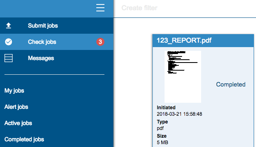Toggle the hamburger menu icon
This screenshot has width=256, height=147.
click(x=100, y=8)
